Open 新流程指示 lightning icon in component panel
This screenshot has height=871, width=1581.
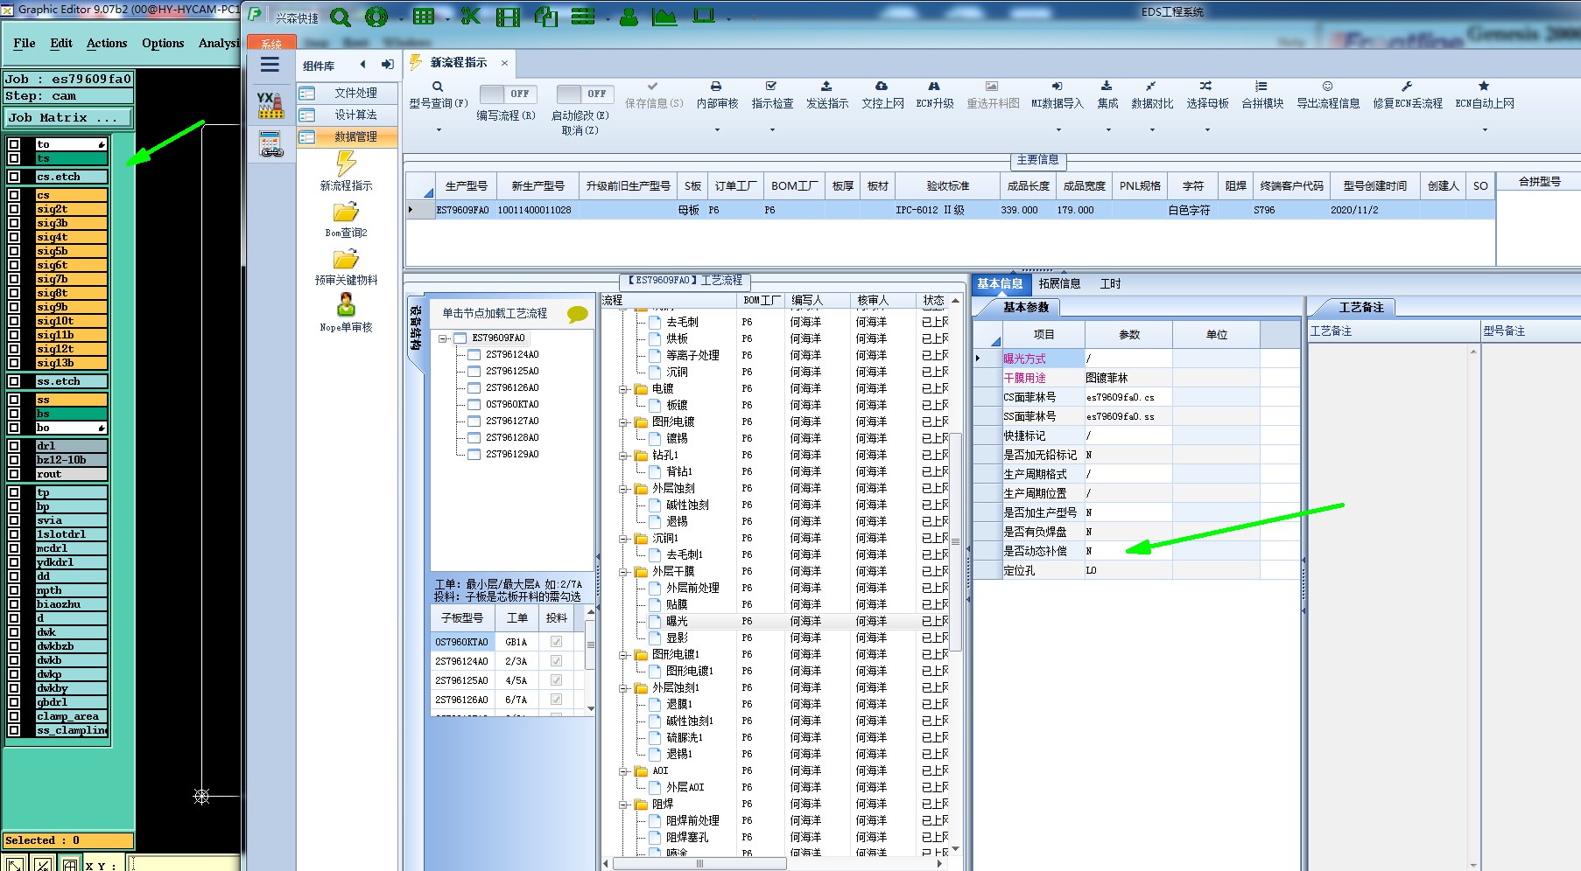coord(346,163)
